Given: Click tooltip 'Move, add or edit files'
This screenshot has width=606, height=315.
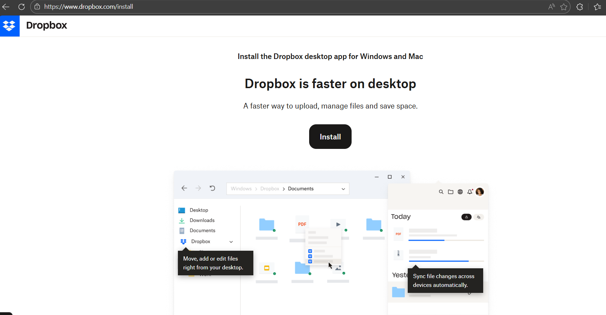Looking at the screenshot, I should pyautogui.click(x=215, y=263).
